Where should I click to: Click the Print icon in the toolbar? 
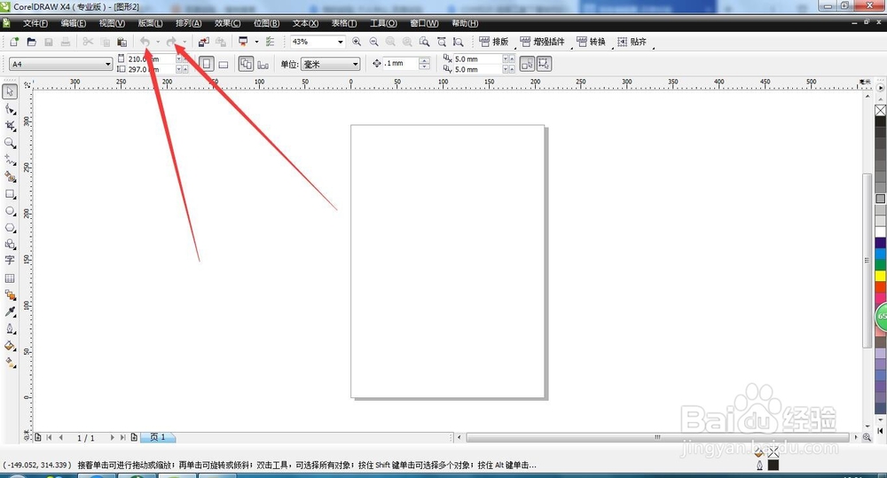pos(66,42)
